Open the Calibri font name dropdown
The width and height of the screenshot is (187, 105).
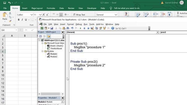click(x=32, y=15)
